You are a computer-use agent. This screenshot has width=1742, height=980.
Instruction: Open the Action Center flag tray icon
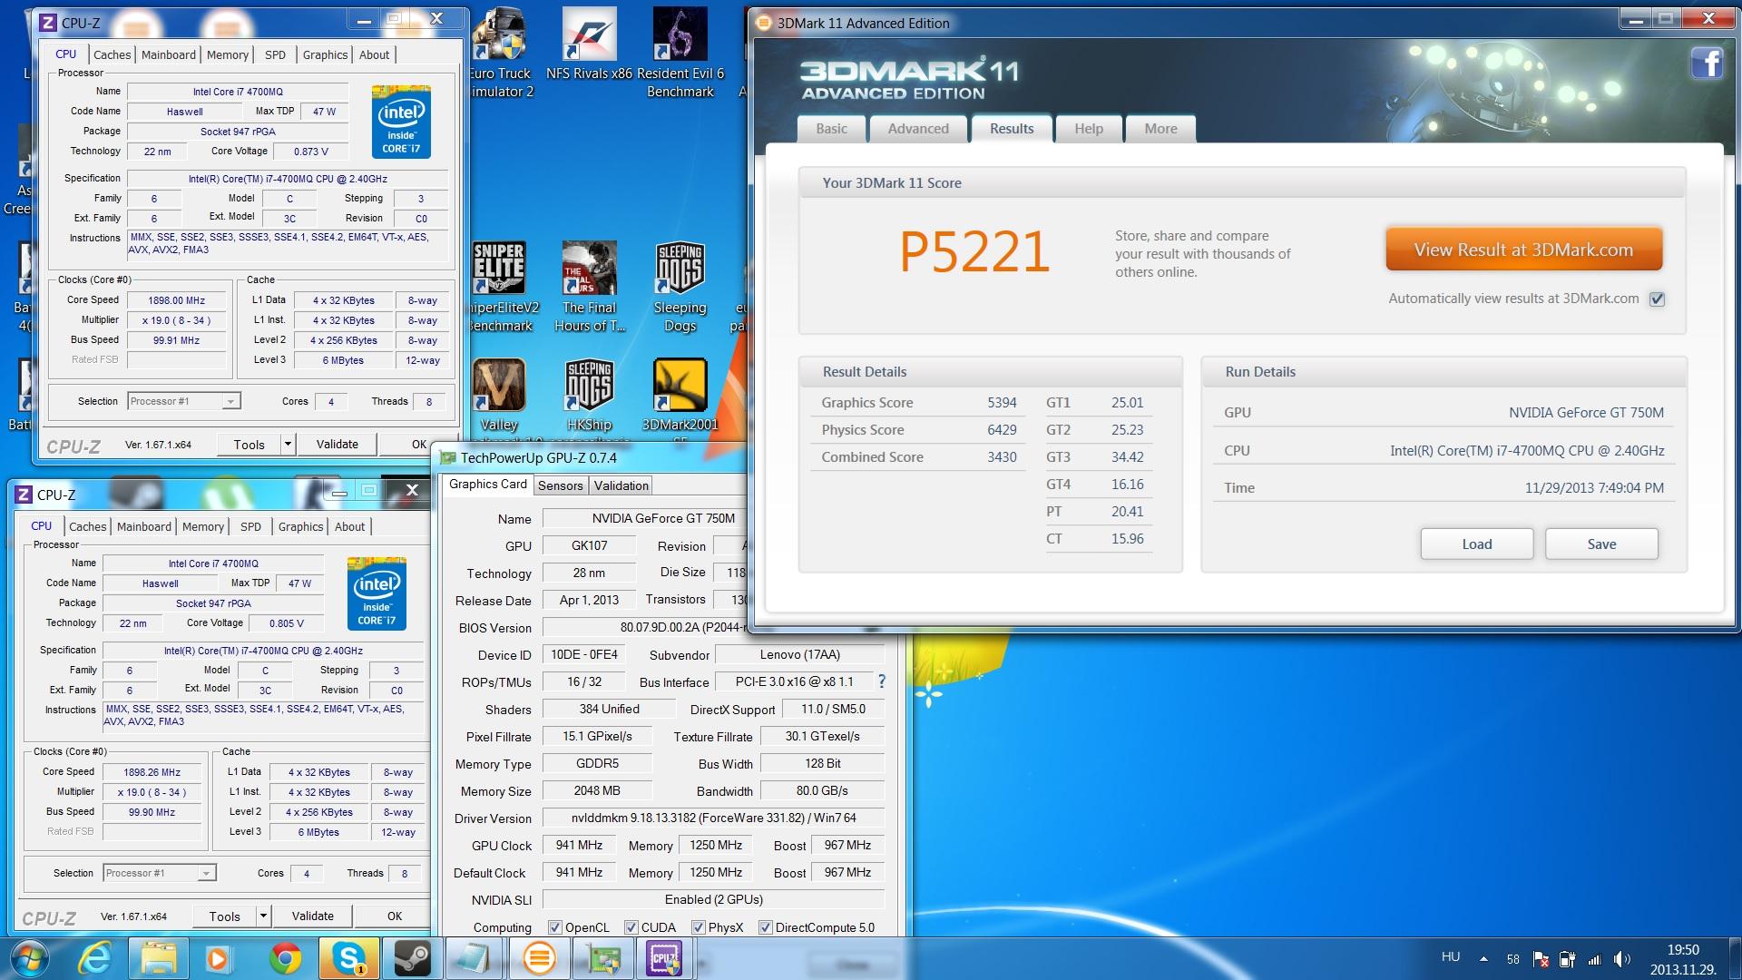click(x=1541, y=958)
